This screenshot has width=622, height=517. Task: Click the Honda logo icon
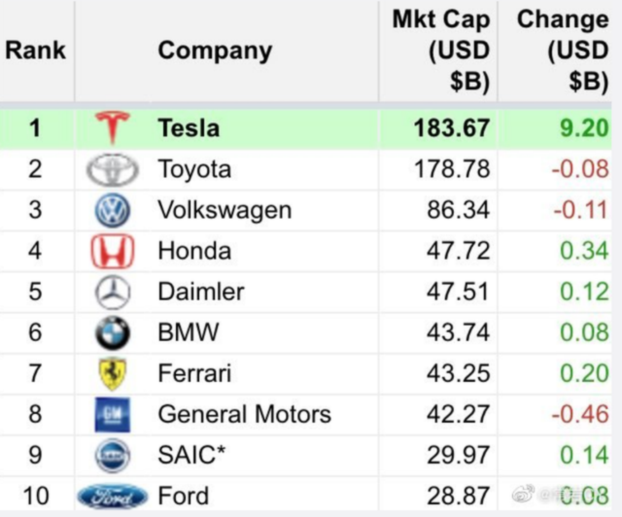112,251
